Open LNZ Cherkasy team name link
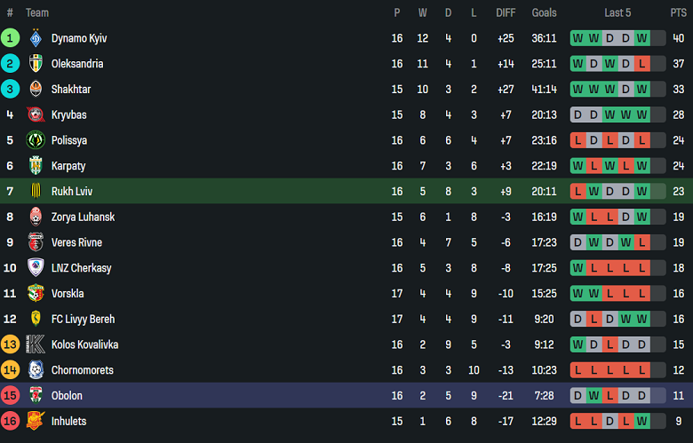This screenshot has width=693, height=443. tap(82, 268)
